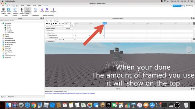This screenshot has width=195, height=109.
Task: Open the animation editor Settings menu
Action: [56, 21]
